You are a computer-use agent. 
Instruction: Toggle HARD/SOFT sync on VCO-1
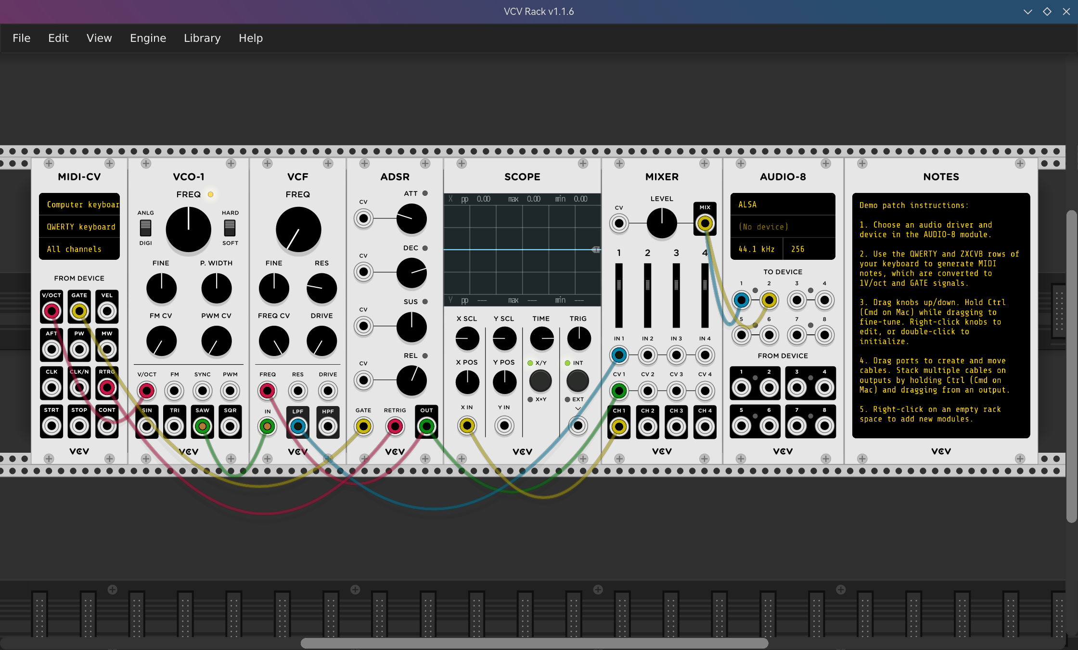pos(230,227)
